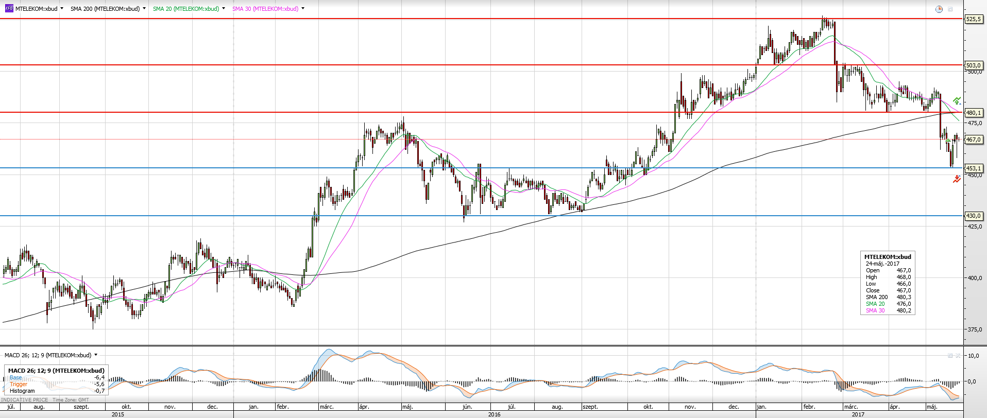Screen dimensions: 987x418
Task: Click the 10,0 tick on MACD axis
Action: (x=974, y=356)
